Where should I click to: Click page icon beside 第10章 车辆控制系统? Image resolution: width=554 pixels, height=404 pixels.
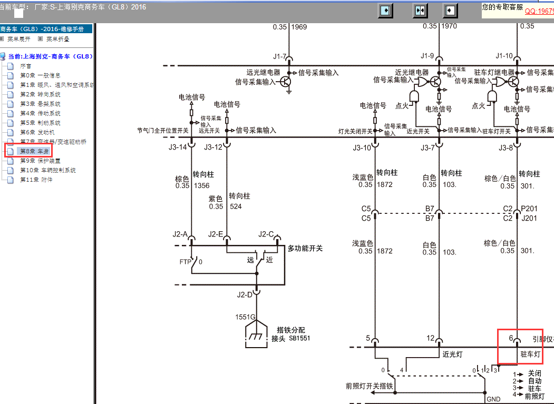(11, 170)
